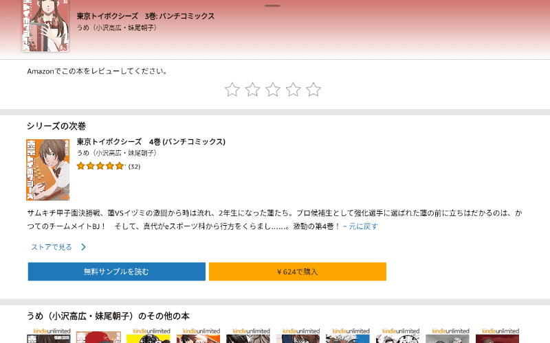Open the ストアで見る link
This screenshot has width=550, height=343.
click(x=52, y=247)
